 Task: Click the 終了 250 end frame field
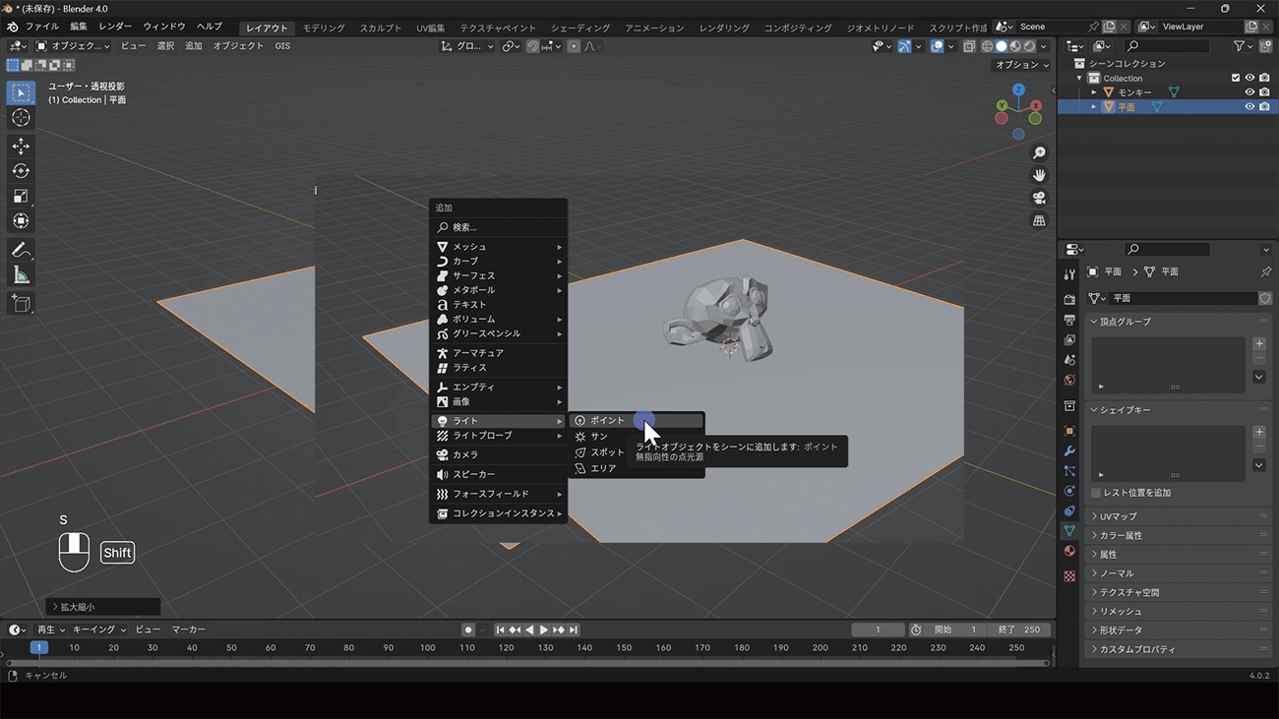click(1019, 629)
